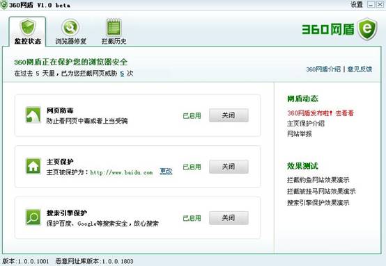Click the 网盾动态 section heading
Viewport: 386px width, 266px height.
(x=302, y=99)
